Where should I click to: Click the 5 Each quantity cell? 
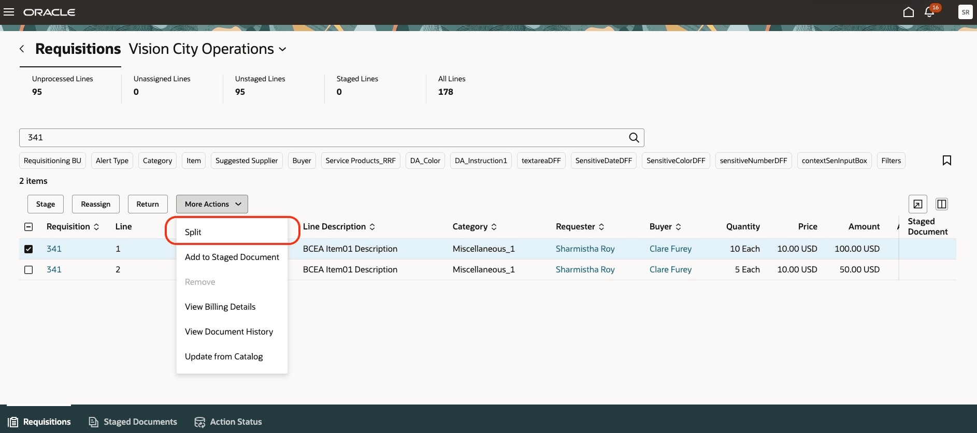[747, 270]
